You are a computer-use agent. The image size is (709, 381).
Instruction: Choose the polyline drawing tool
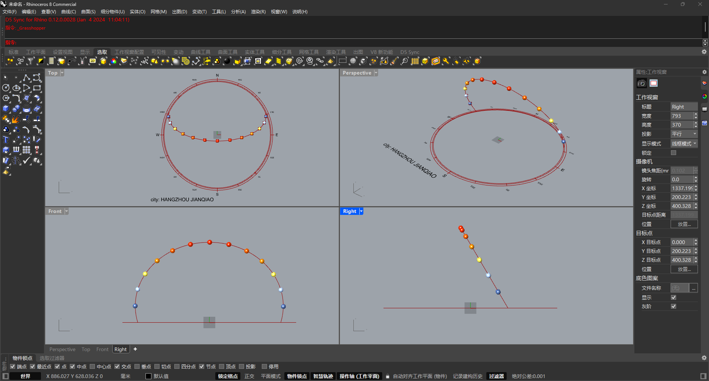pyautogui.click(x=27, y=78)
